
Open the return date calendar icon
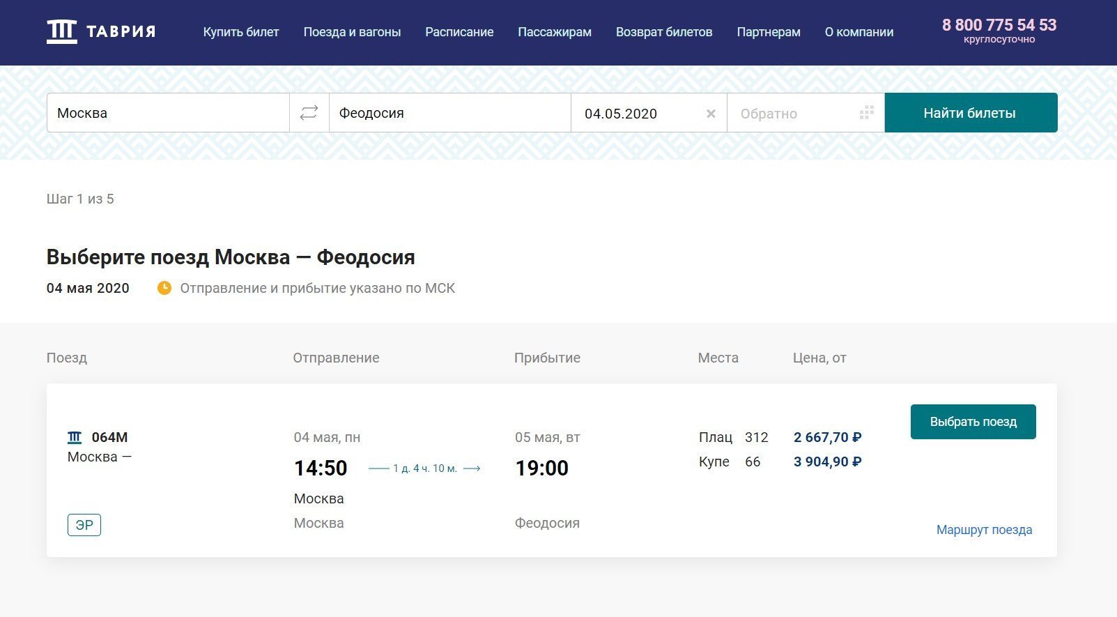pyautogui.click(x=866, y=113)
